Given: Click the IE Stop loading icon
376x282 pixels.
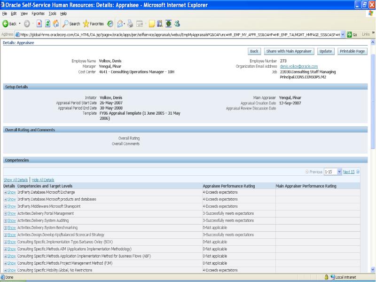Looking at the screenshot, I should pyautogui.click(x=39, y=24).
